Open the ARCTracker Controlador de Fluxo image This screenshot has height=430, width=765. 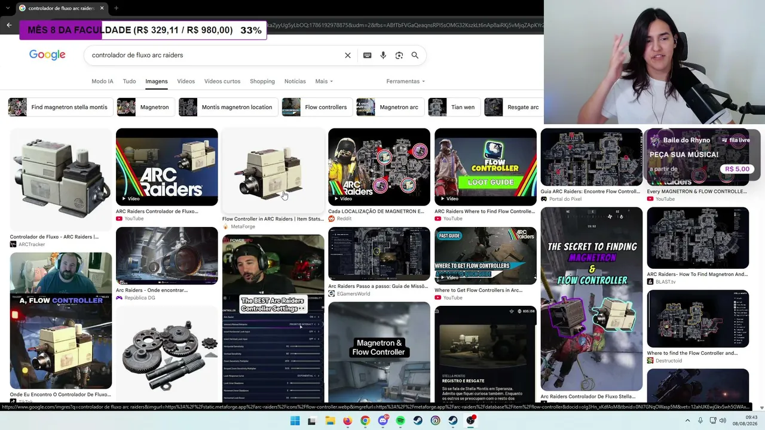click(61, 179)
